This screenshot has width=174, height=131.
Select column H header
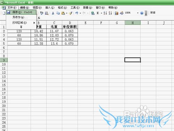click(133, 23)
